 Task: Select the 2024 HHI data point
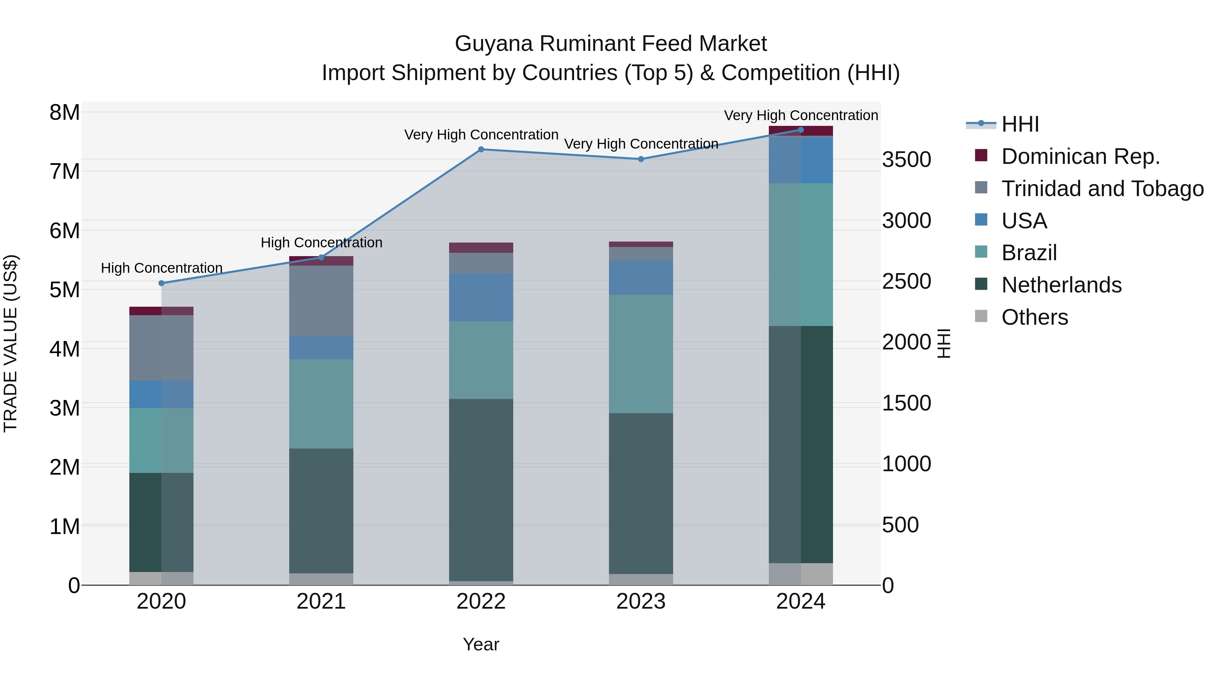(x=801, y=130)
